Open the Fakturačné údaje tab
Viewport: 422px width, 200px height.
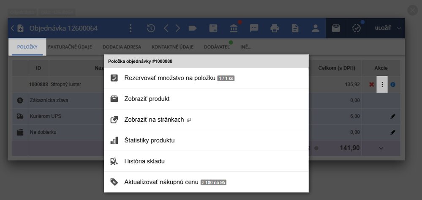tap(70, 47)
